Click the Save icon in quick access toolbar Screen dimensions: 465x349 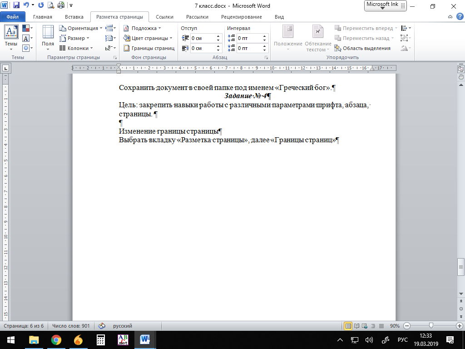coord(16,6)
